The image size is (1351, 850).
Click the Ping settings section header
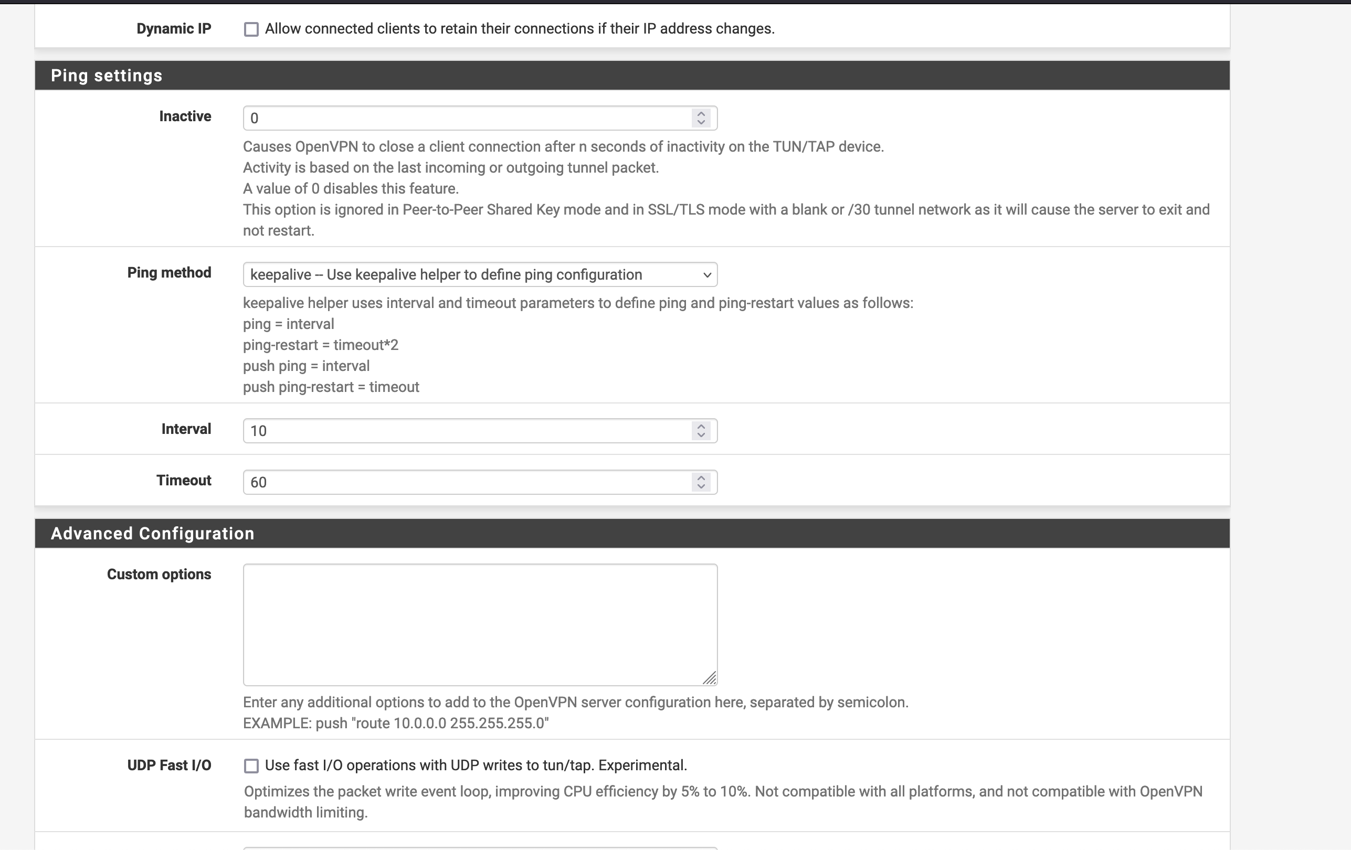[x=632, y=76]
